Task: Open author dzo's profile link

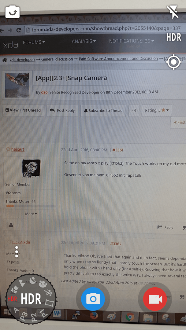Action: 44,92
